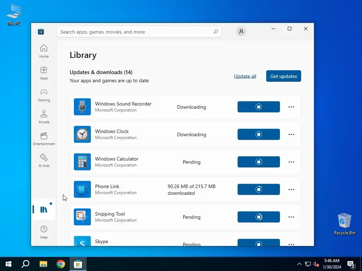The height and width of the screenshot is (271, 362).
Task: Click the Windows Sound Recorder app icon
Action: pyautogui.click(x=82, y=107)
